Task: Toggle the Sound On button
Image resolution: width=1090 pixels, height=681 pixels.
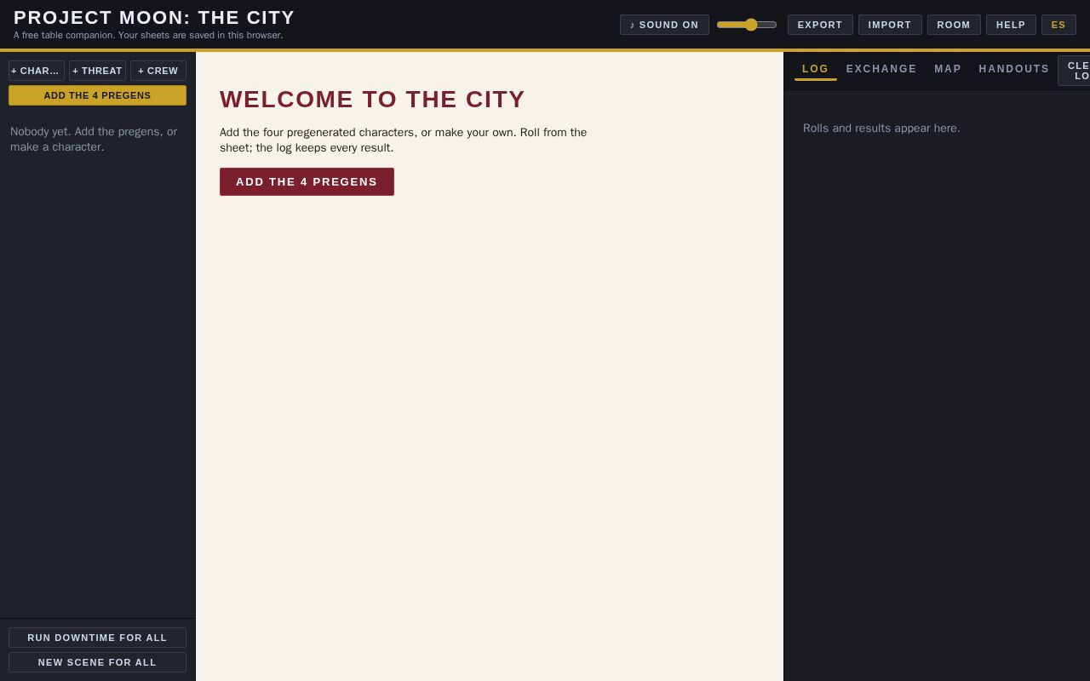Action: [x=664, y=25]
